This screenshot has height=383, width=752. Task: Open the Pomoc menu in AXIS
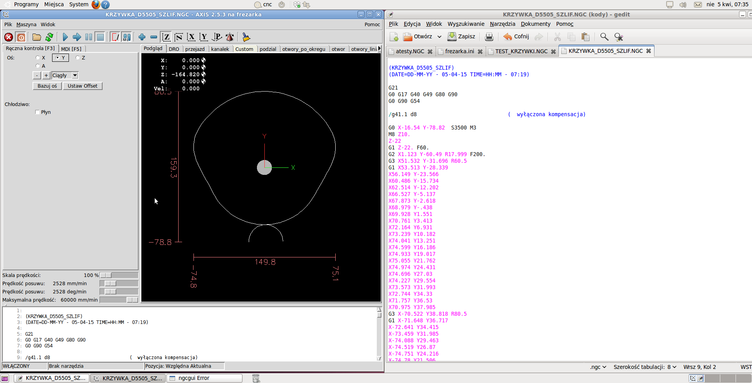pos(372,24)
